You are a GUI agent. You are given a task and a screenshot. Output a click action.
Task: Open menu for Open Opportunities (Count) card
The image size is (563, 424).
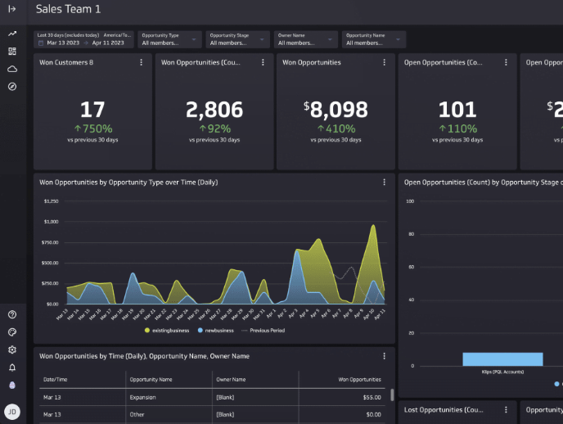[506, 62]
